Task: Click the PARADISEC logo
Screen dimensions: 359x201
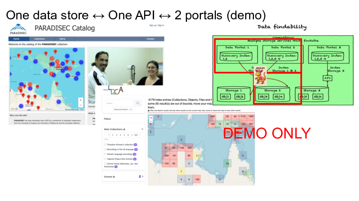Action: 18,29
